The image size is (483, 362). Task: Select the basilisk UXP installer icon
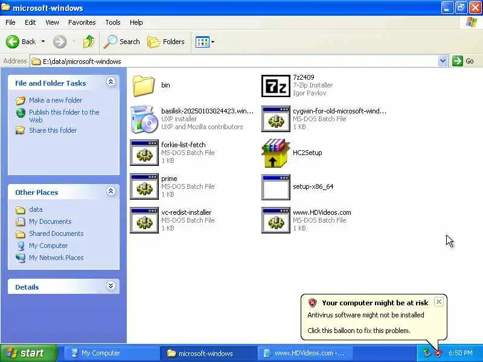[x=144, y=119]
